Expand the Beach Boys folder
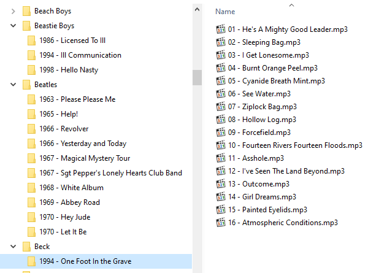The width and height of the screenshot is (371, 273). pos(13,11)
